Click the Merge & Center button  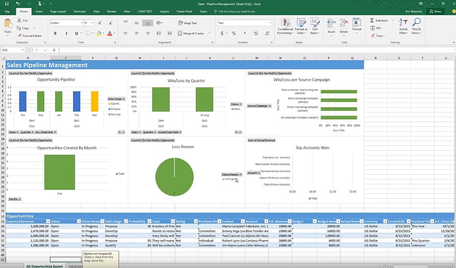[x=191, y=33]
